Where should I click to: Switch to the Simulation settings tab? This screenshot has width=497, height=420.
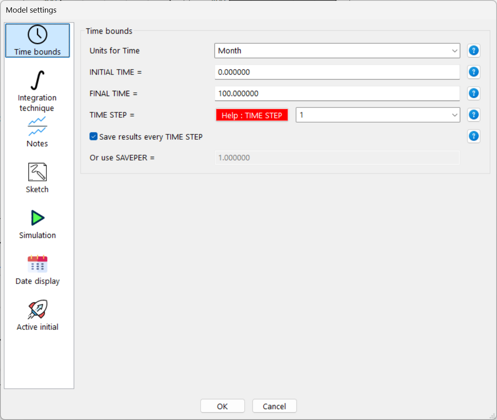[x=37, y=223]
